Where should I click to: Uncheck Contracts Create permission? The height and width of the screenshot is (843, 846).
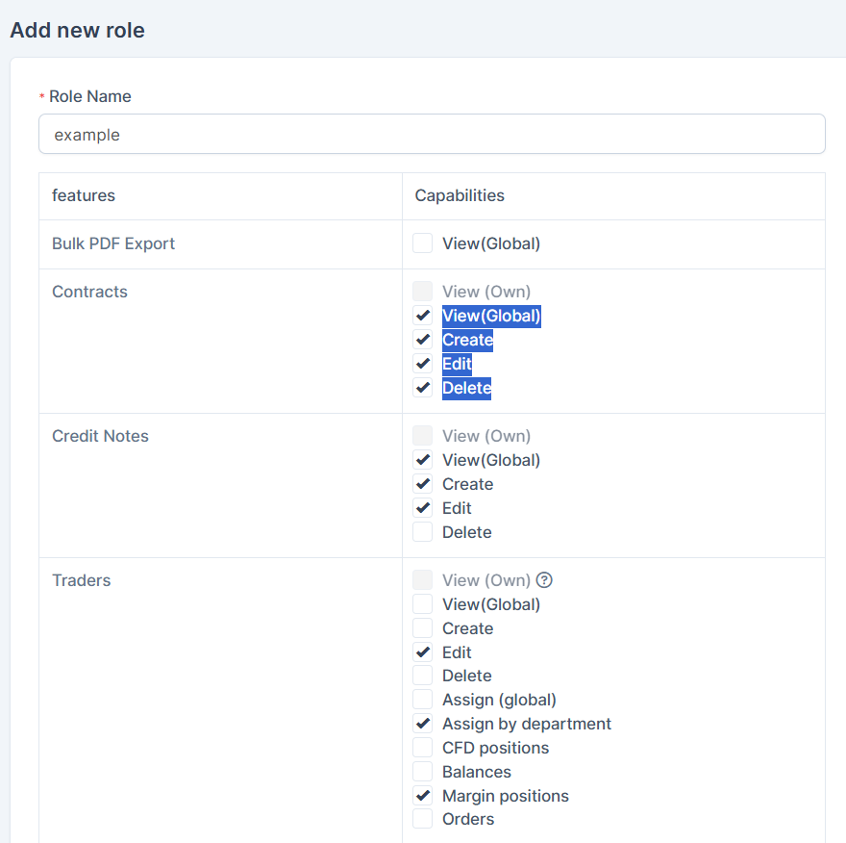(423, 340)
